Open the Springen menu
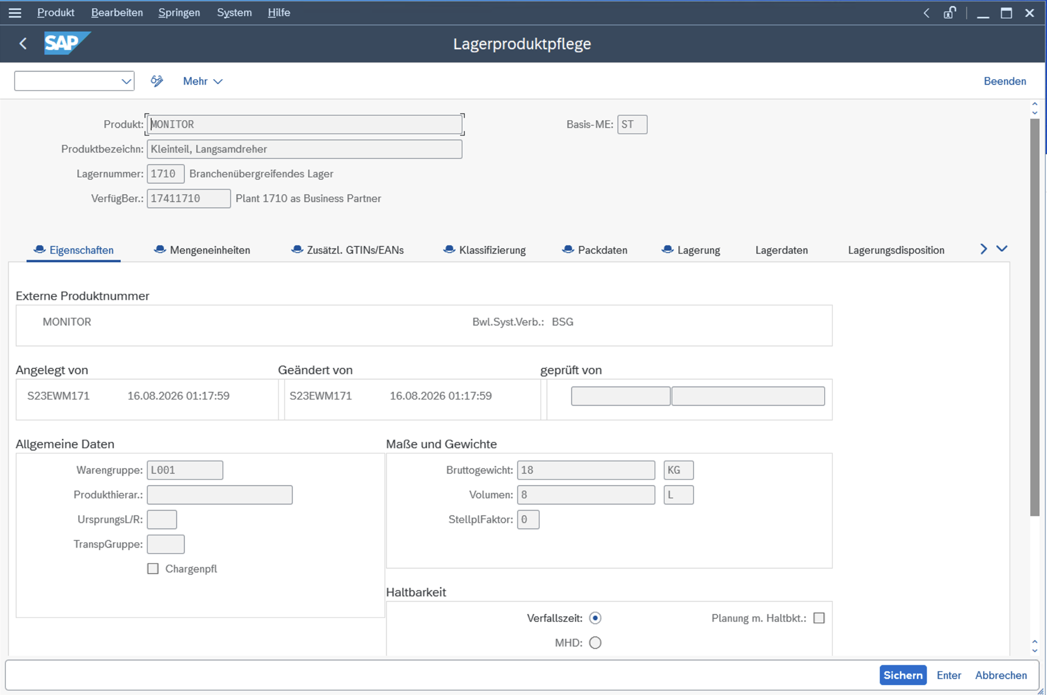 point(179,13)
